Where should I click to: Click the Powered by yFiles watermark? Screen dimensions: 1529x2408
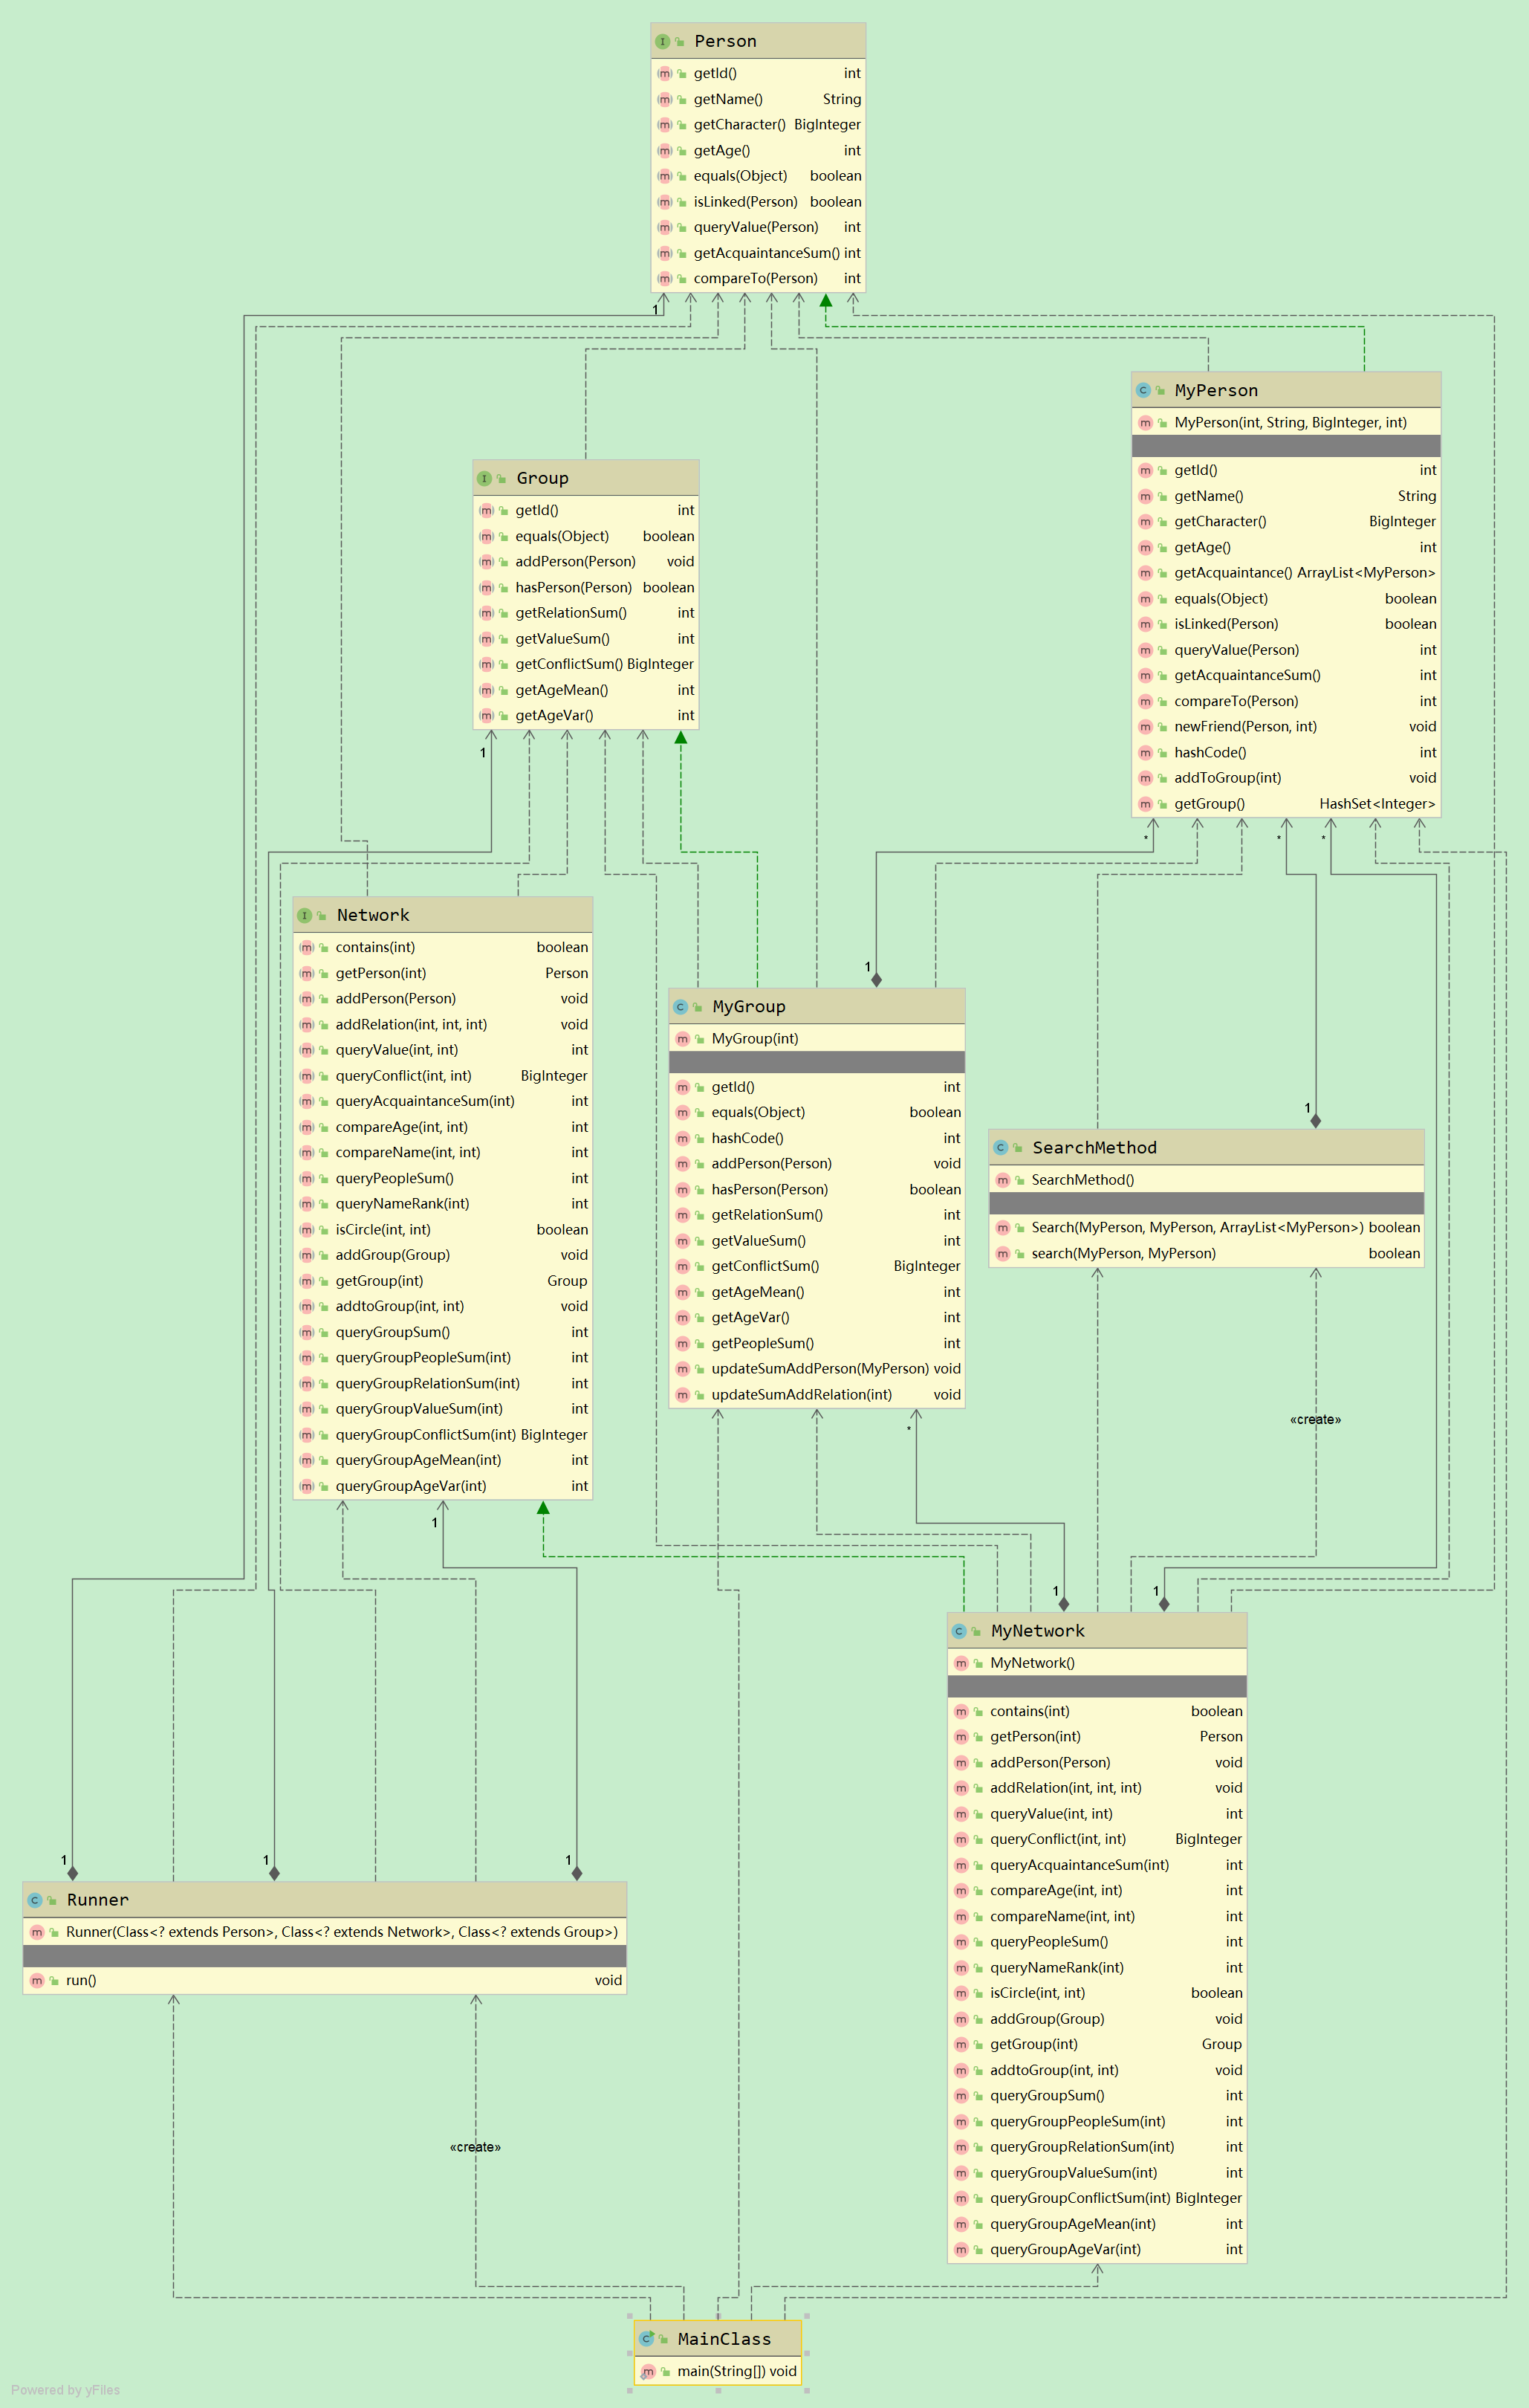pyautogui.click(x=65, y=2390)
